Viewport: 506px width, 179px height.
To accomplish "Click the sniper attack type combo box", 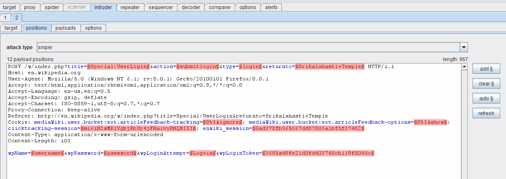I will click(248, 47).
